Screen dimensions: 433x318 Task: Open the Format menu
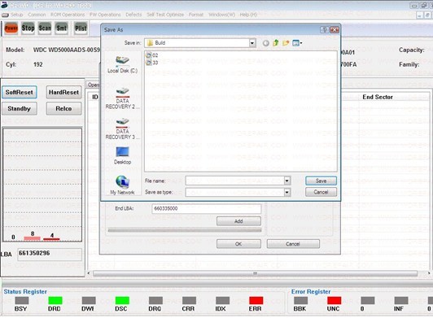[x=196, y=15]
